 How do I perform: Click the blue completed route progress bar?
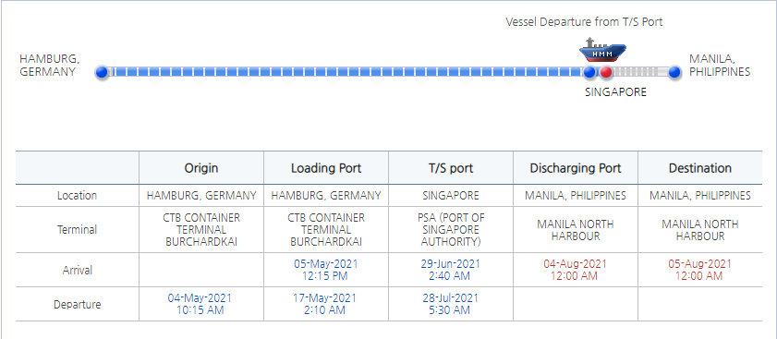click(346, 72)
